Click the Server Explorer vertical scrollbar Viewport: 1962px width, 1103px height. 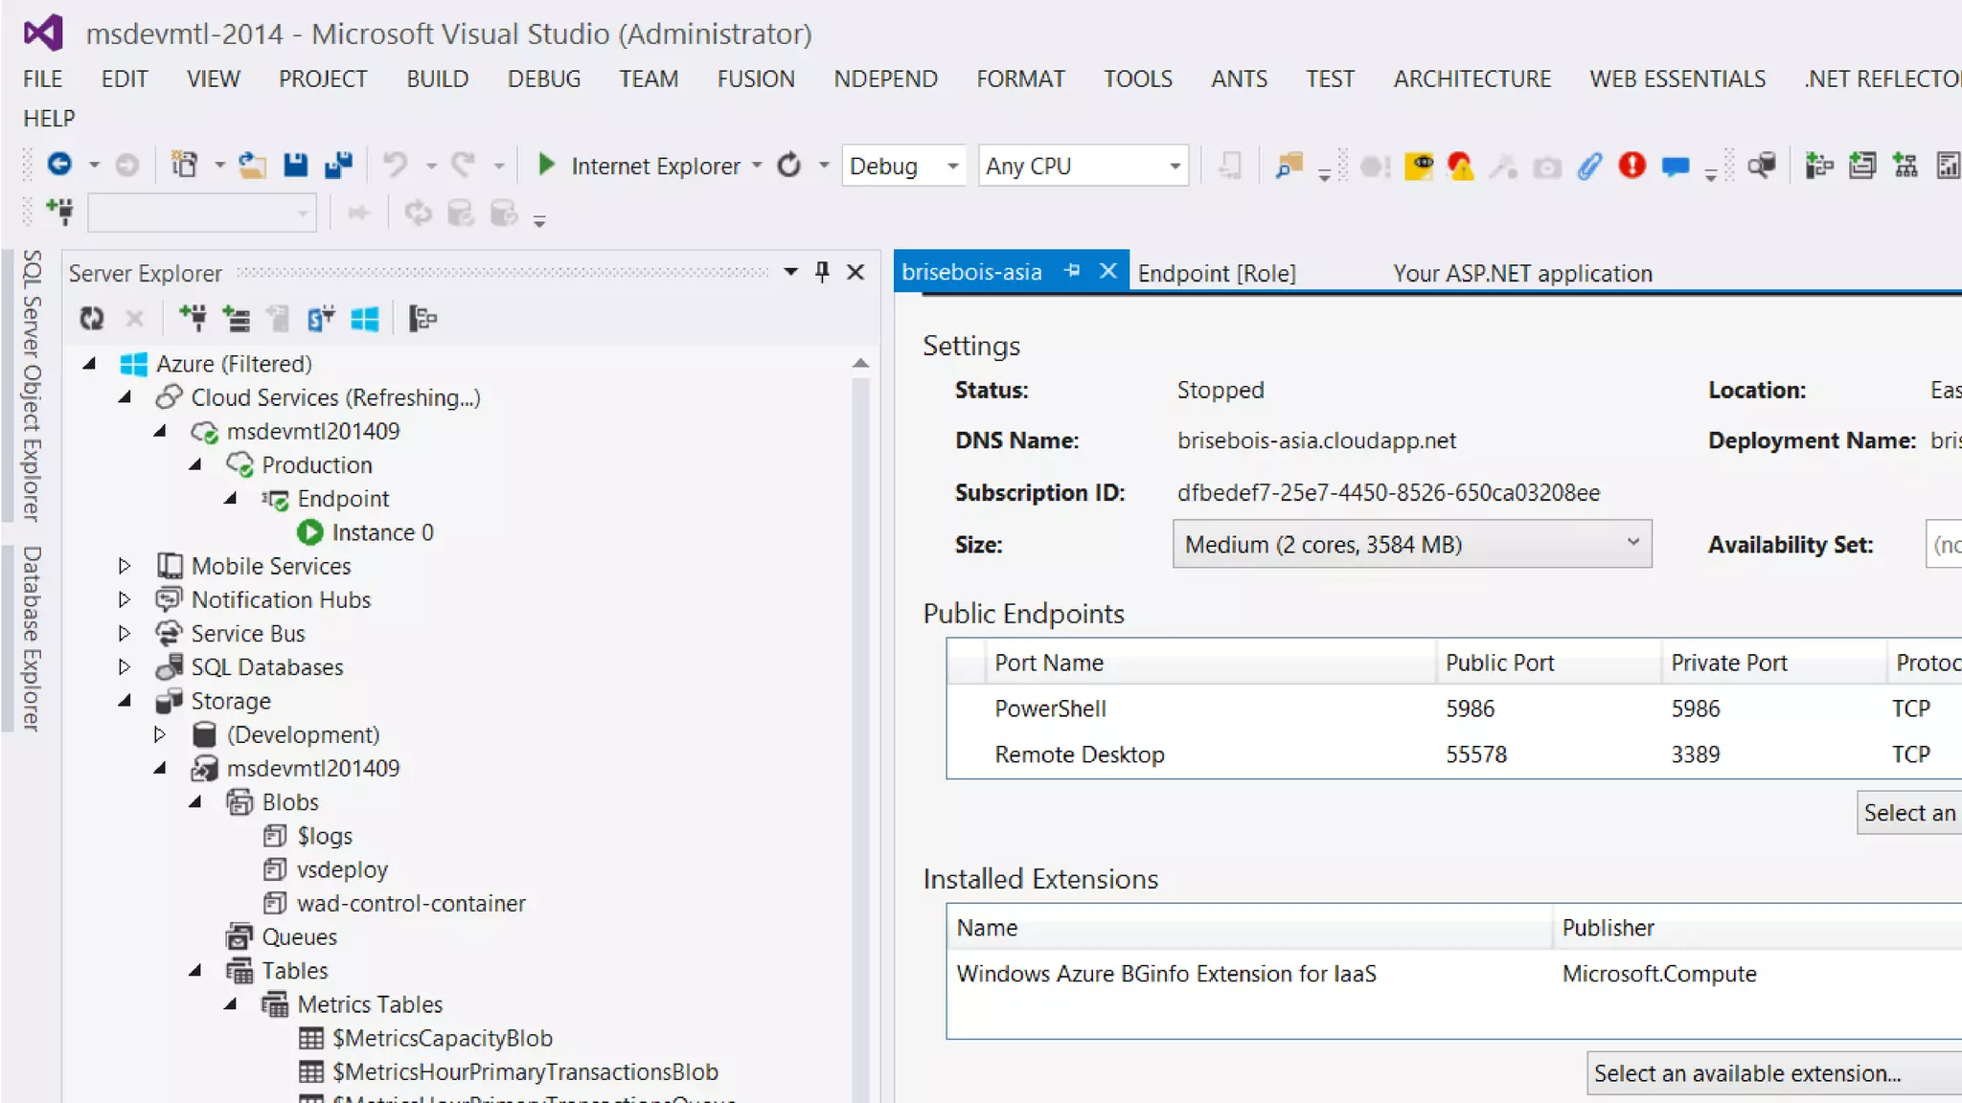(x=860, y=728)
